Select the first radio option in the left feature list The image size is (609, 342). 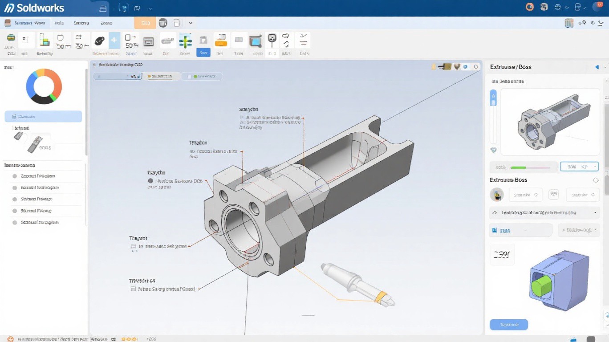(x=15, y=176)
